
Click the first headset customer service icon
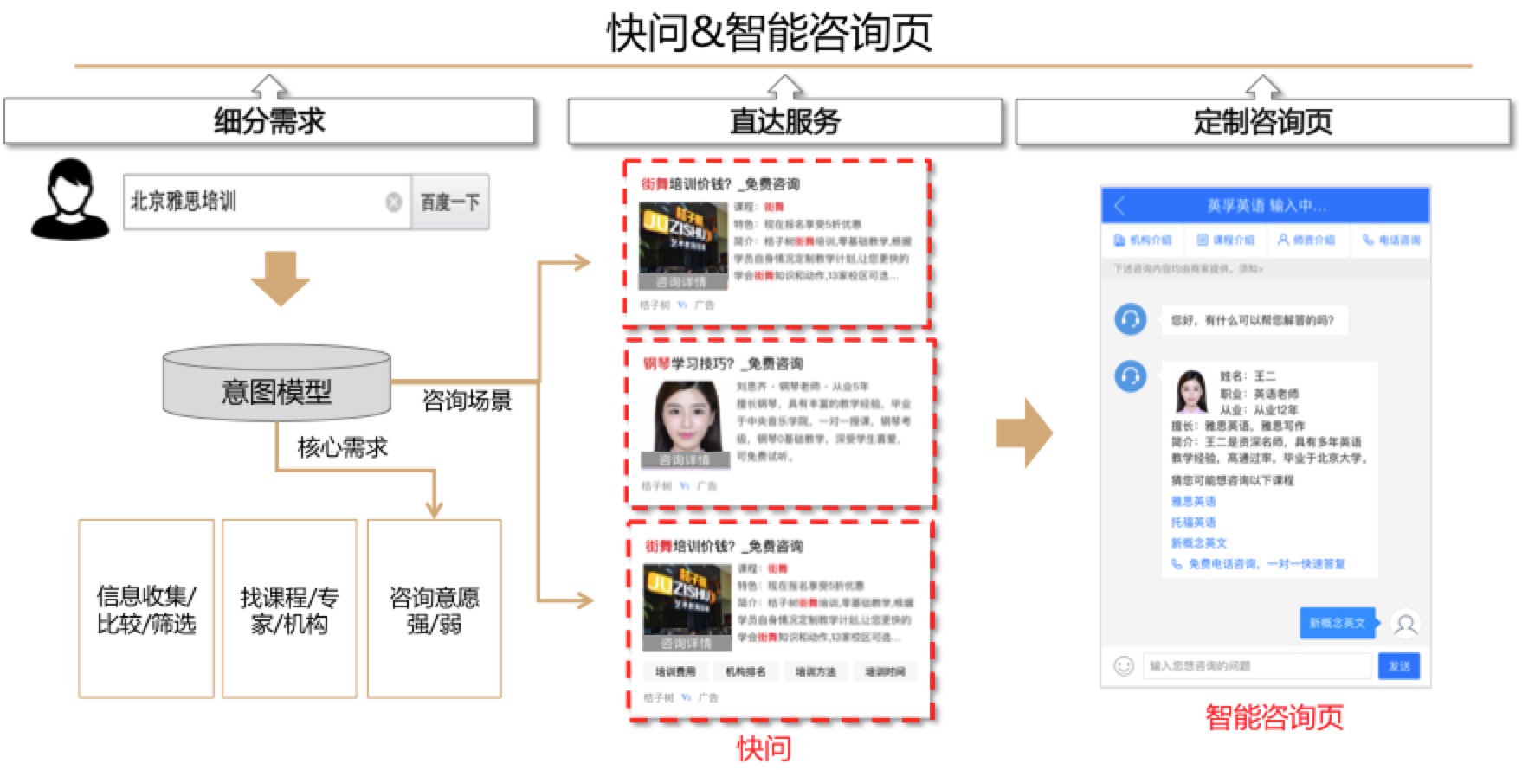[1131, 319]
